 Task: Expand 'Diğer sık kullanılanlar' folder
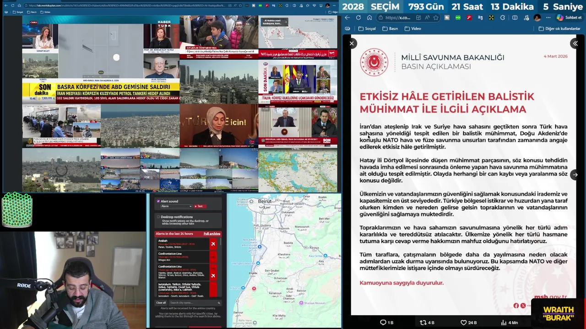559,28
